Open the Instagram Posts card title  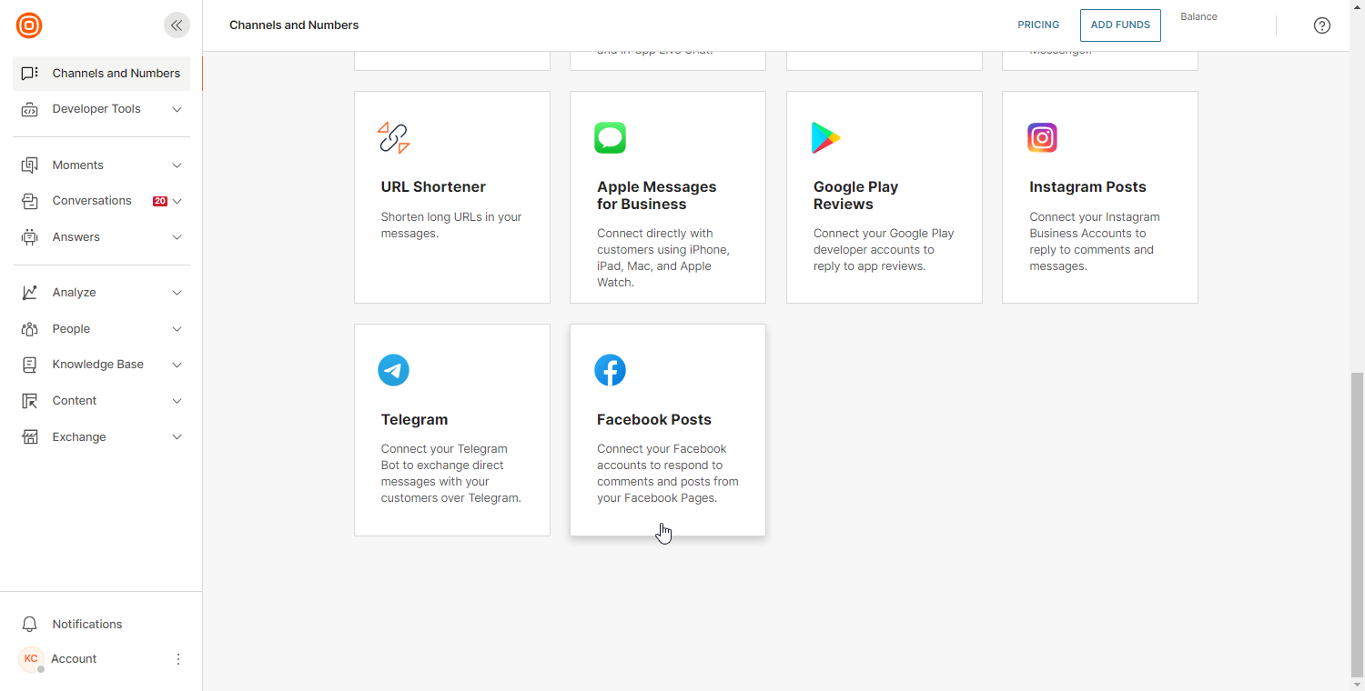click(x=1087, y=187)
